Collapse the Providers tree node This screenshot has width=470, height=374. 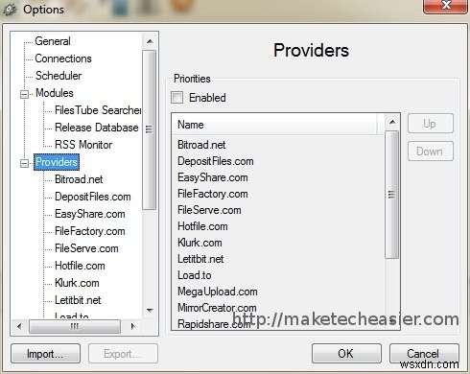[24, 163]
